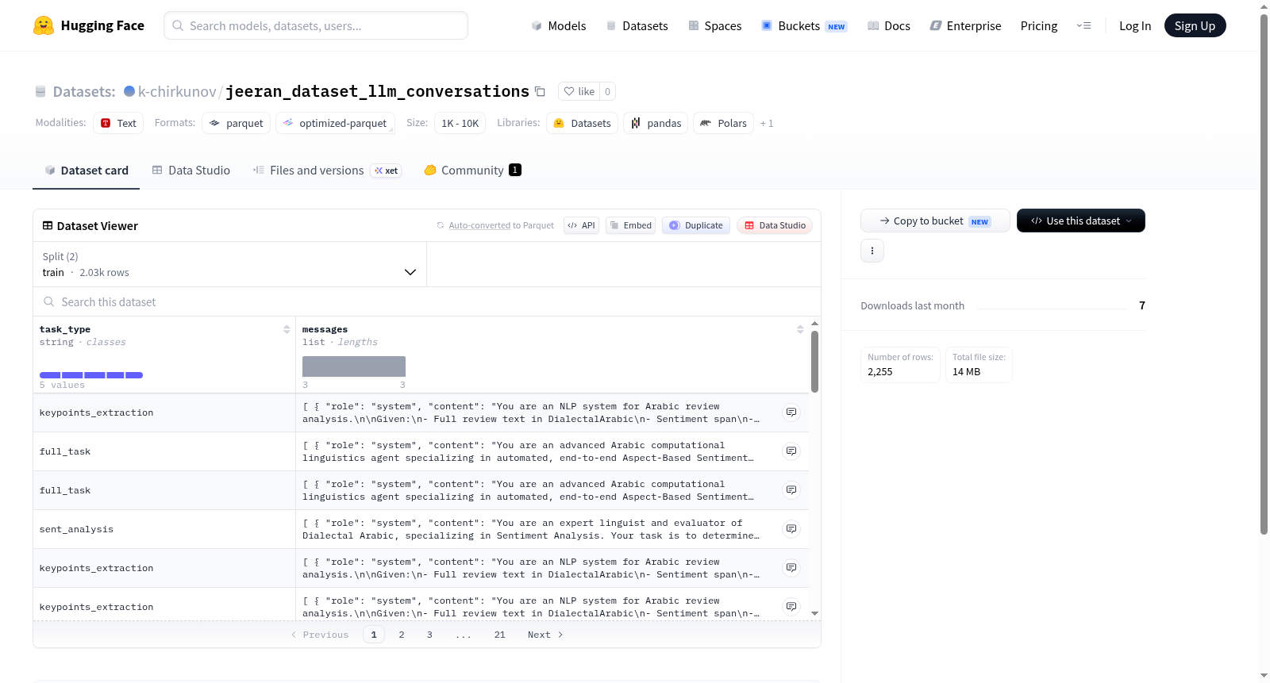
Task: Open the k-chirkunov profile link
Action: point(177,91)
